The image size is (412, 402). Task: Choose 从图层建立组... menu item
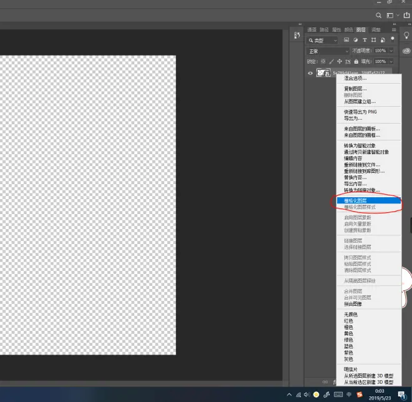369,101
